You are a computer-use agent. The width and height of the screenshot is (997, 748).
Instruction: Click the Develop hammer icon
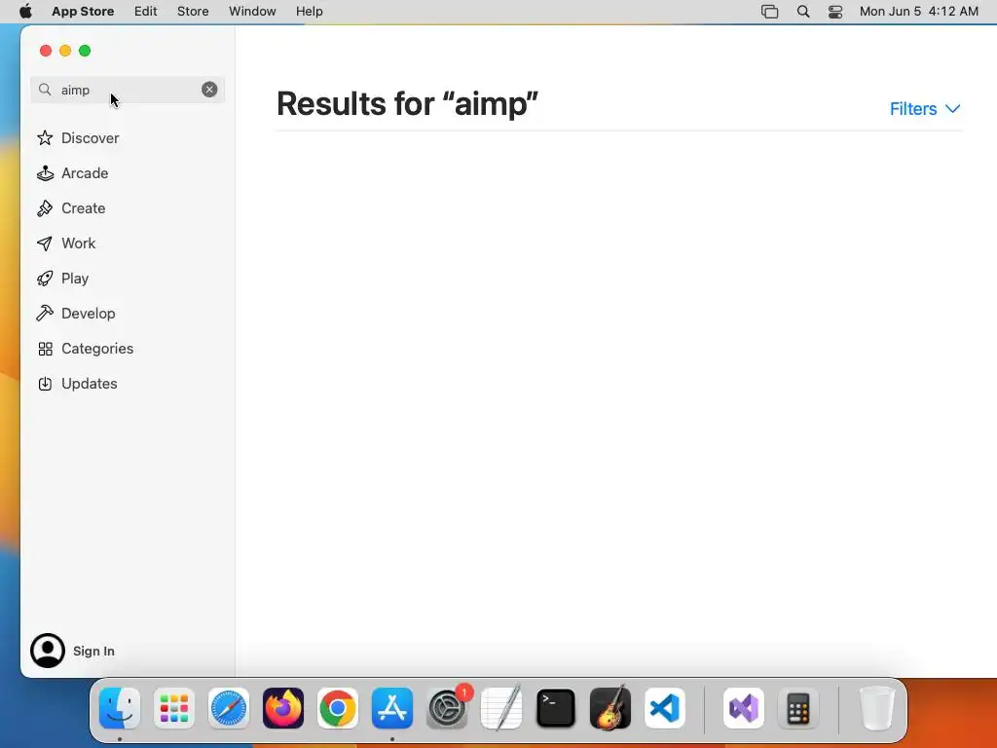point(45,313)
